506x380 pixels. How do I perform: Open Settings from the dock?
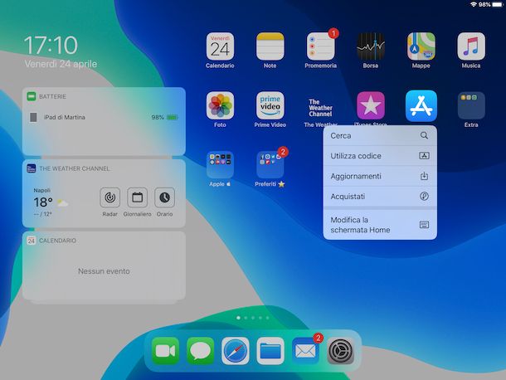tap(340, 351)
